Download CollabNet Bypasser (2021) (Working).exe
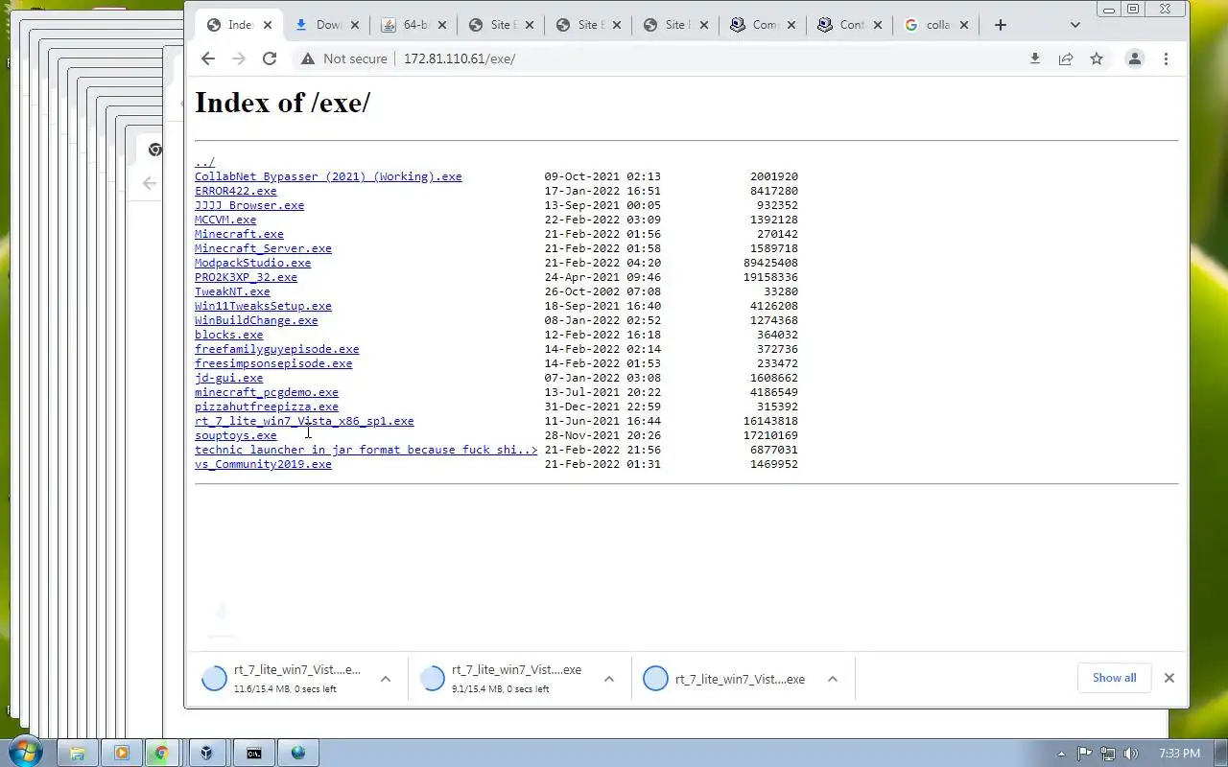The image size is (1228, 767). (328, 176)
